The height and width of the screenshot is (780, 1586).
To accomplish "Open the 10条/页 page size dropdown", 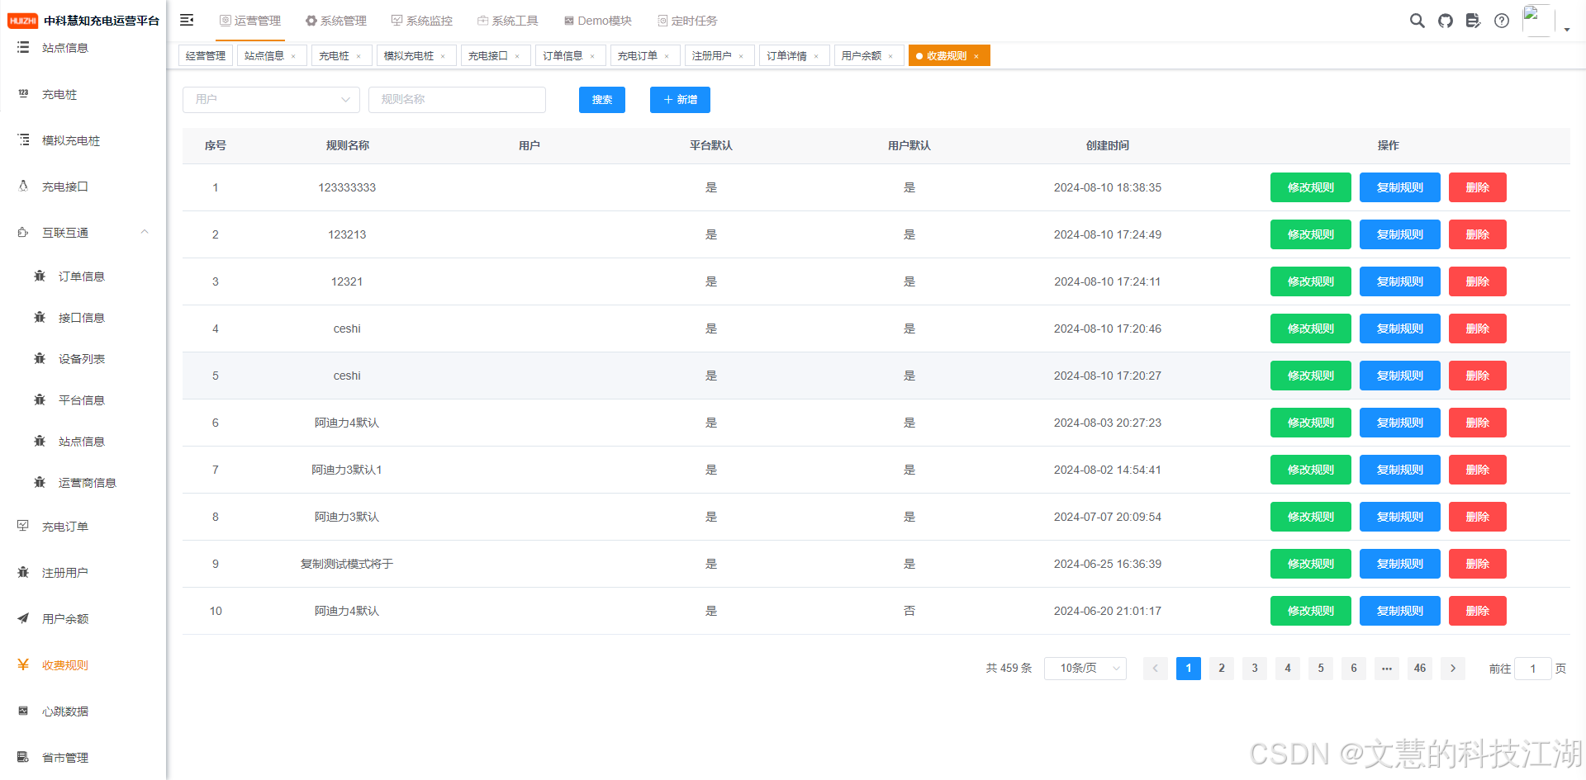I will (x=1085, y=668).
